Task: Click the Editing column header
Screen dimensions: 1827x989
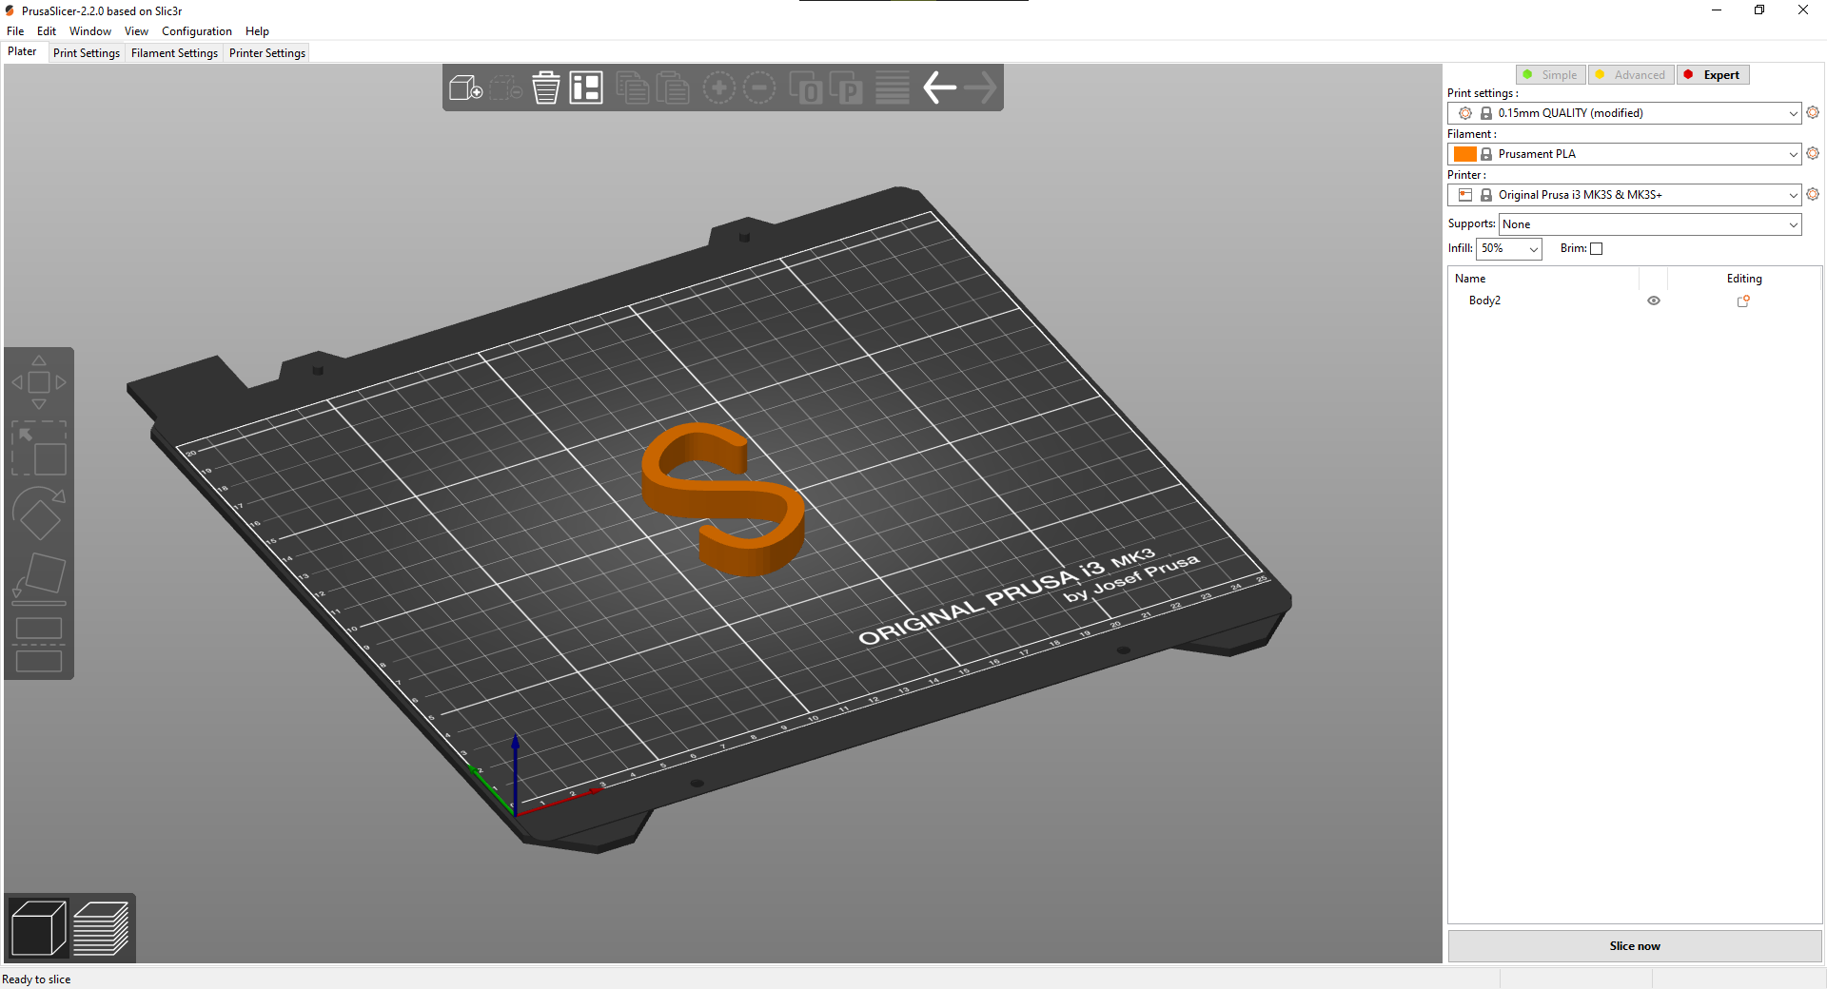Action: click(x=1744, y=279)
